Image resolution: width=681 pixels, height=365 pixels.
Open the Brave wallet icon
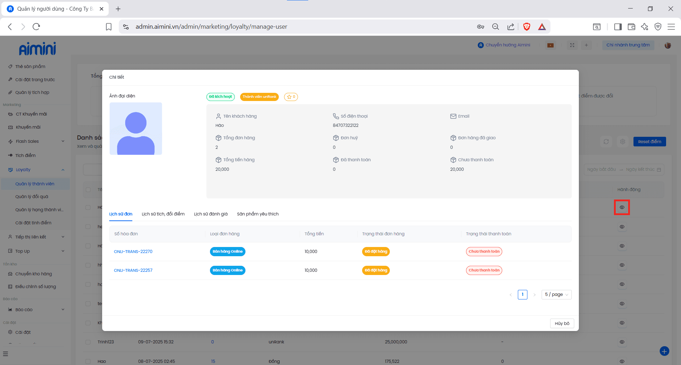tap(631, 27)
